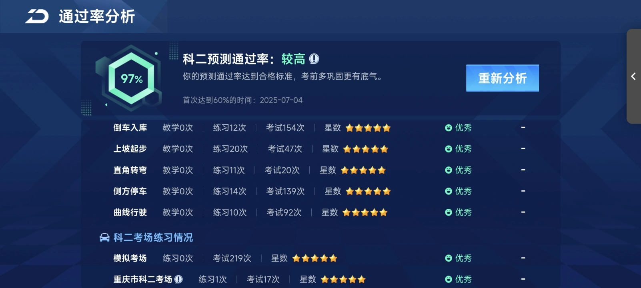Expand the 倒车入库 row via dash
641x288 pixels.
point(523,128)
